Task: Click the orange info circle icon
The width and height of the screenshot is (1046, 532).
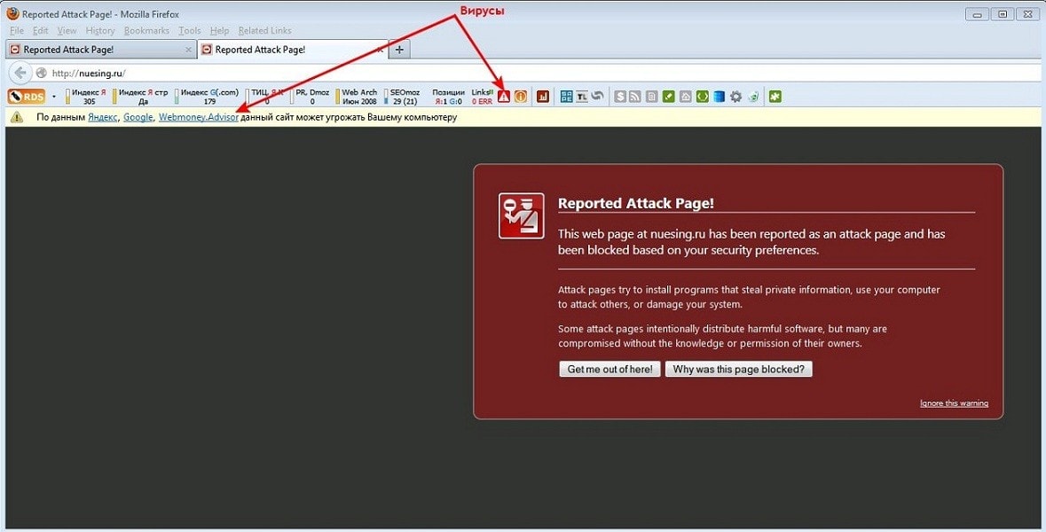Action: point(520,97)
